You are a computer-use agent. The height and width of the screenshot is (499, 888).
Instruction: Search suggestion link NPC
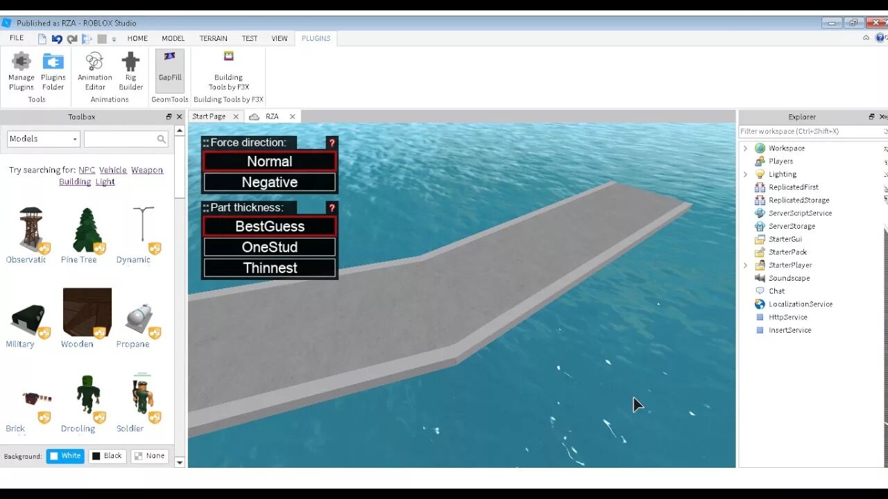87,170
